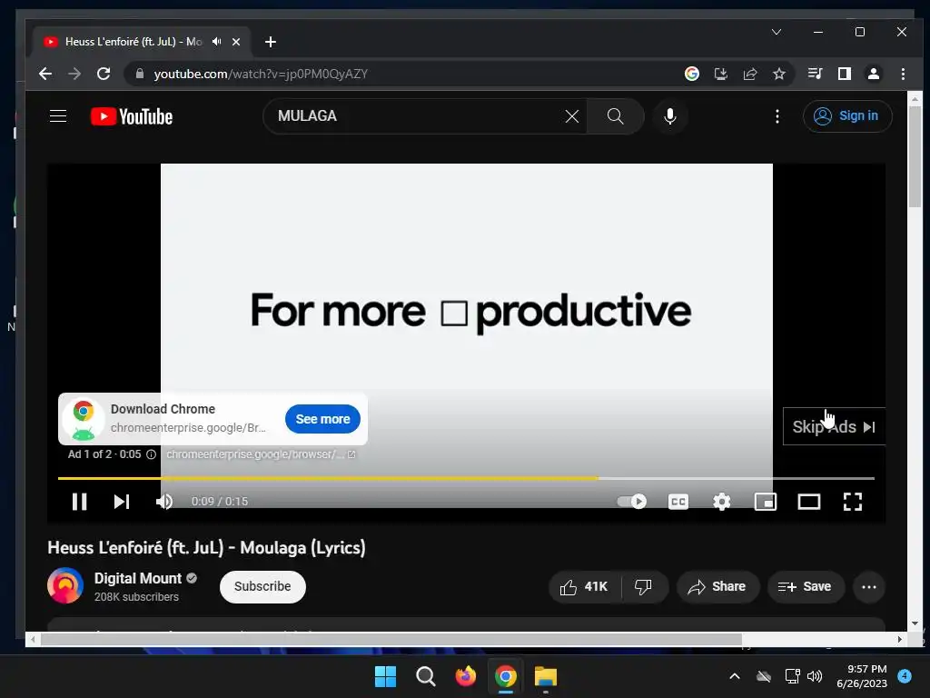Open Digital Mount channel name link
The width and height of the screenshot is (930, 698).
[138, 578]
